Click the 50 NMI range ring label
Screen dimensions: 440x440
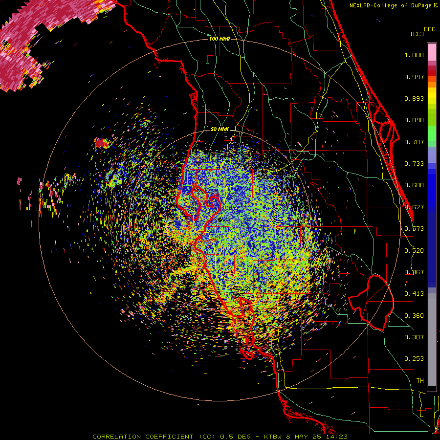pos(220,130)
